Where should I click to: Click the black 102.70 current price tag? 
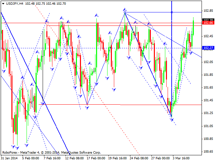click(x=209, y=20)
